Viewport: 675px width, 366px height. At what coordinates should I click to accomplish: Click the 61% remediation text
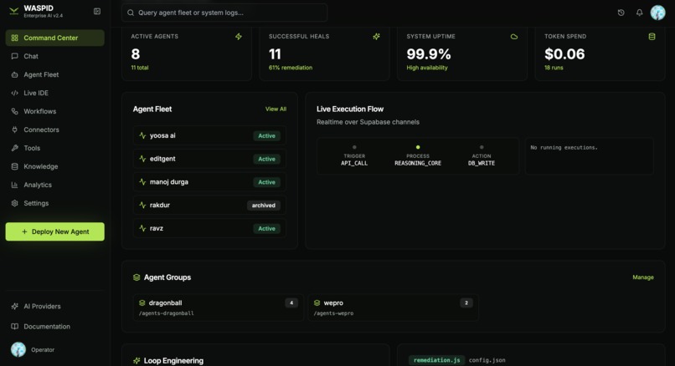pos(291,68)
